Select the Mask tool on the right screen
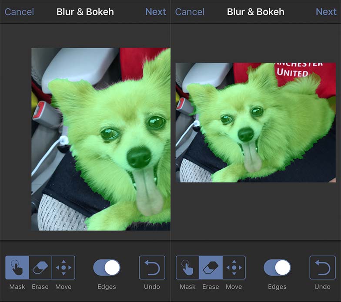 coord(187,268)
